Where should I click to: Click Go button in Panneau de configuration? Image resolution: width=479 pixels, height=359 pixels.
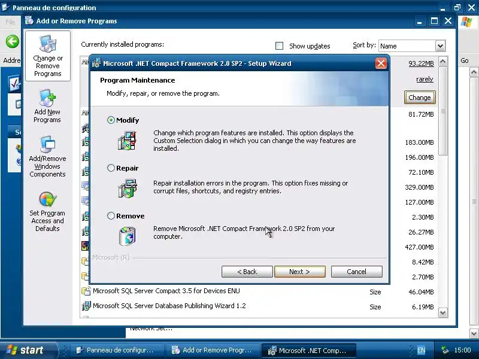[x=465, y=60]
